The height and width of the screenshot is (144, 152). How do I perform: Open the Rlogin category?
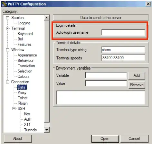[23, 103]
